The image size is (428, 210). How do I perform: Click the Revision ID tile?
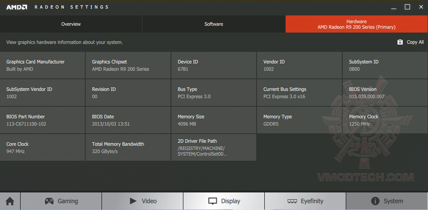pyautogui.click(x=128, y=93)
